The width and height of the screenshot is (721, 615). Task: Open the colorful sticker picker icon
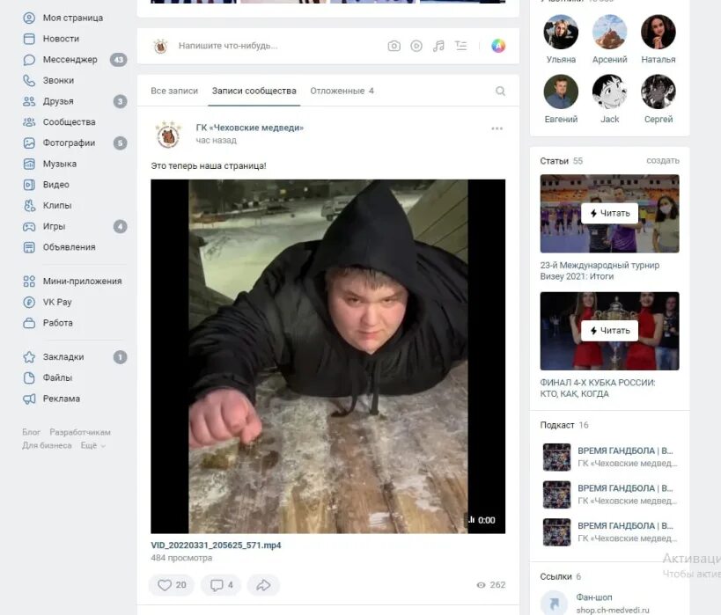(498, 45)
